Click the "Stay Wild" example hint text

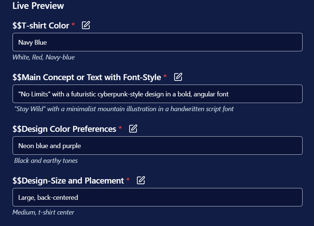[x=124, y=109]
